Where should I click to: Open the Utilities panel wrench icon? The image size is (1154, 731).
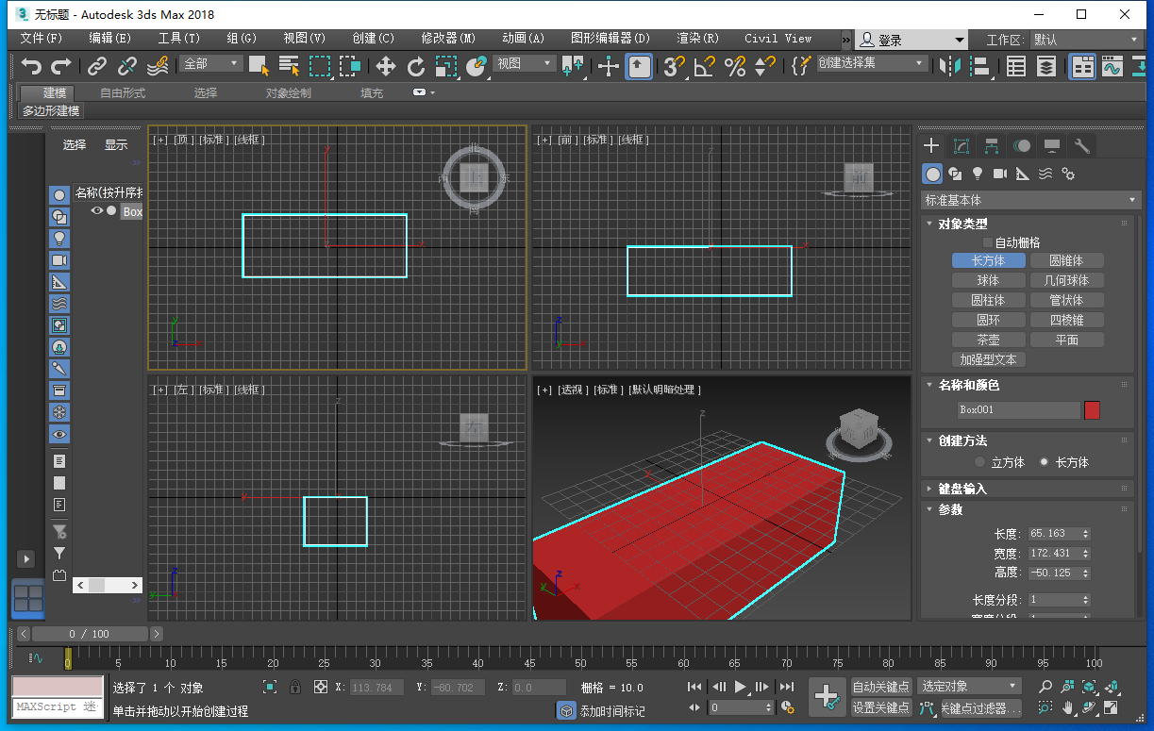1082,145
